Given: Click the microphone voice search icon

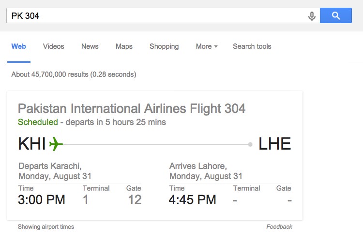Looking at the screenshot, I should [312, 16].
